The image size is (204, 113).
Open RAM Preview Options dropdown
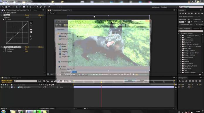click(189, 17)
